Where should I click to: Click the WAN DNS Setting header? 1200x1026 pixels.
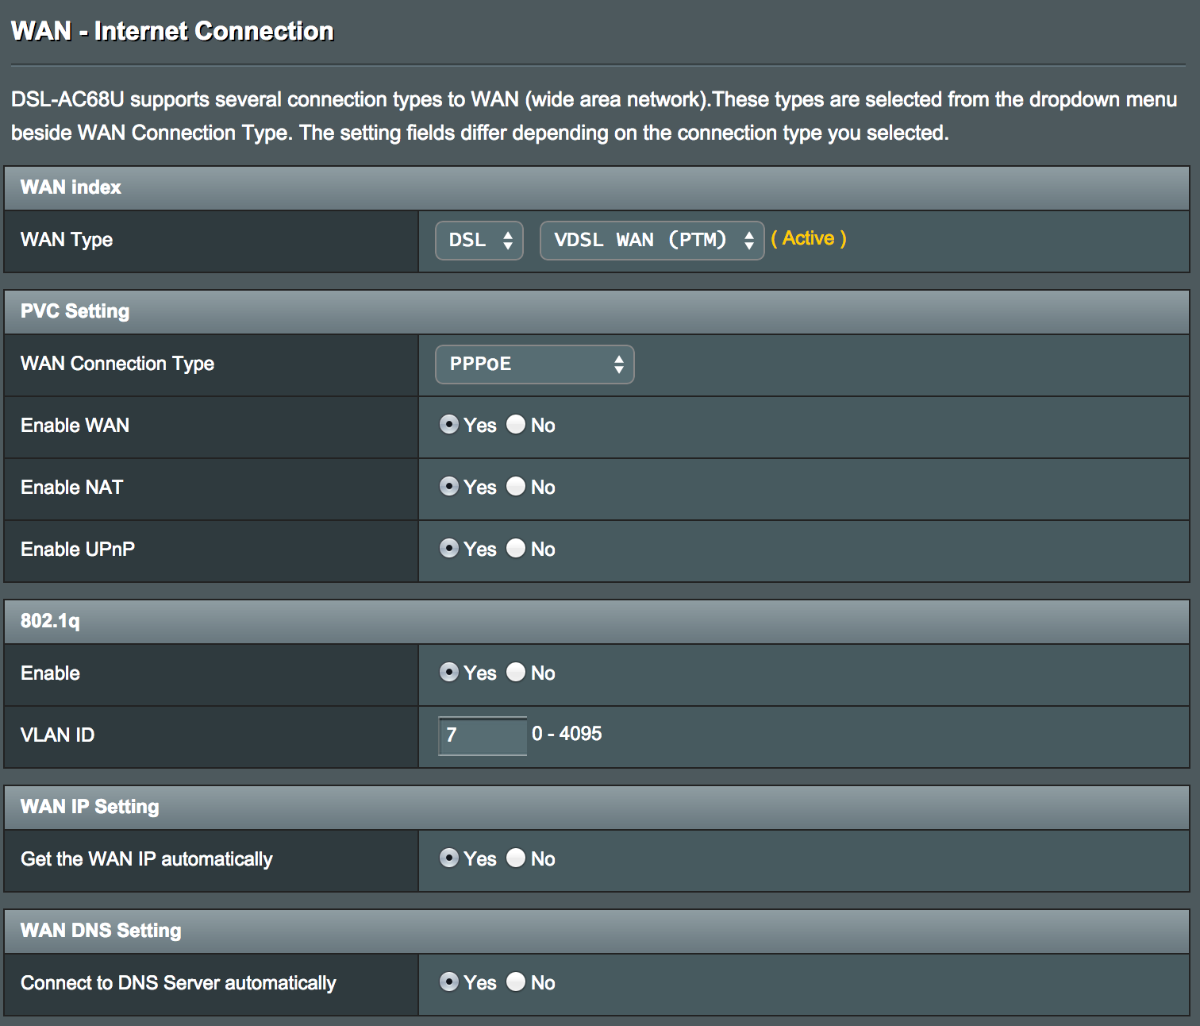pyautogui.click(x=101, y=931)
